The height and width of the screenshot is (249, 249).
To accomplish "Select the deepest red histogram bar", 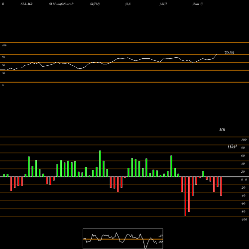I will point(185,196).
